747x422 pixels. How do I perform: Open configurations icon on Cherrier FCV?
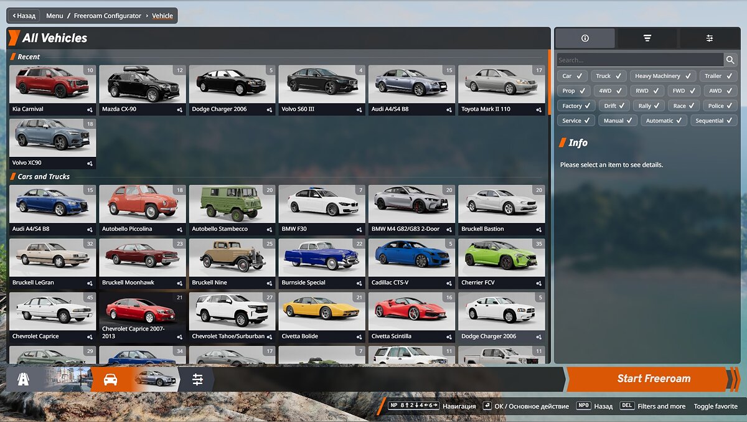pos(539,283)
